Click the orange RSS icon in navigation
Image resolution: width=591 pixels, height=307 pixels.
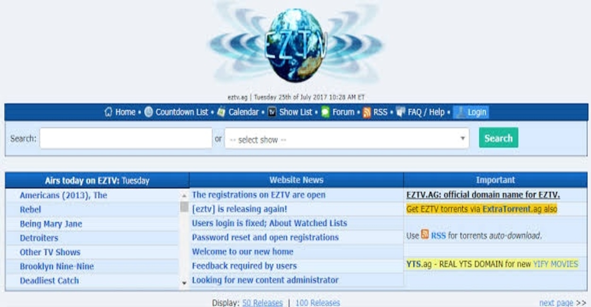coord(366,112)
